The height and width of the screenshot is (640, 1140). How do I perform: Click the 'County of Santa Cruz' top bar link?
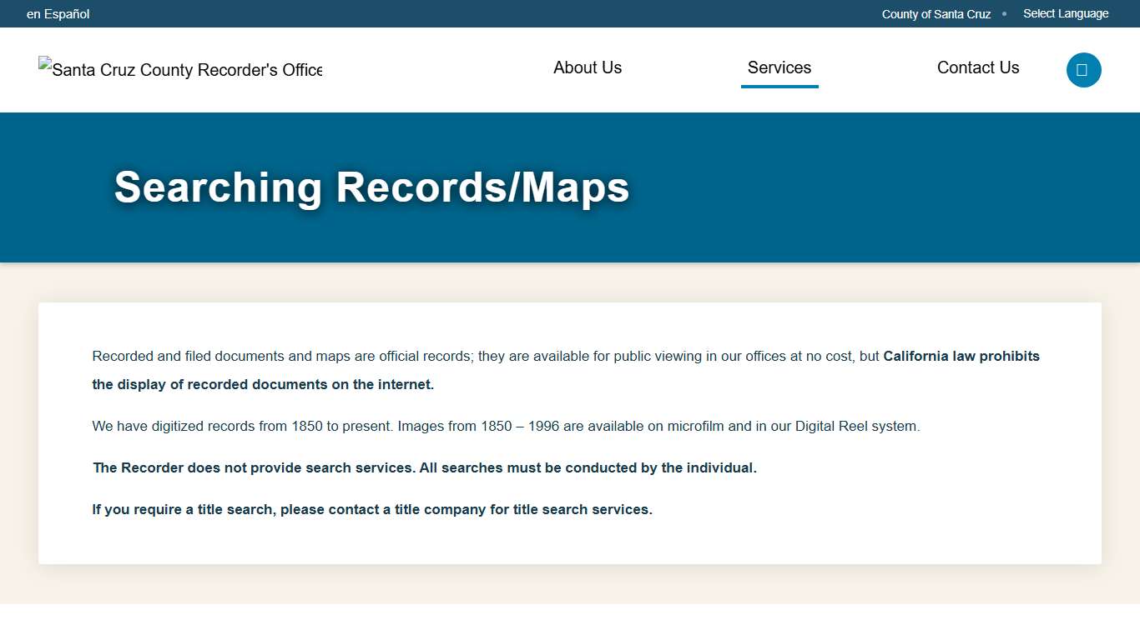tap(936, 13)
